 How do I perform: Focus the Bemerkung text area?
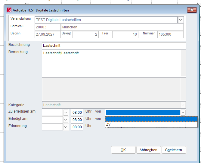tap(111, 63)
